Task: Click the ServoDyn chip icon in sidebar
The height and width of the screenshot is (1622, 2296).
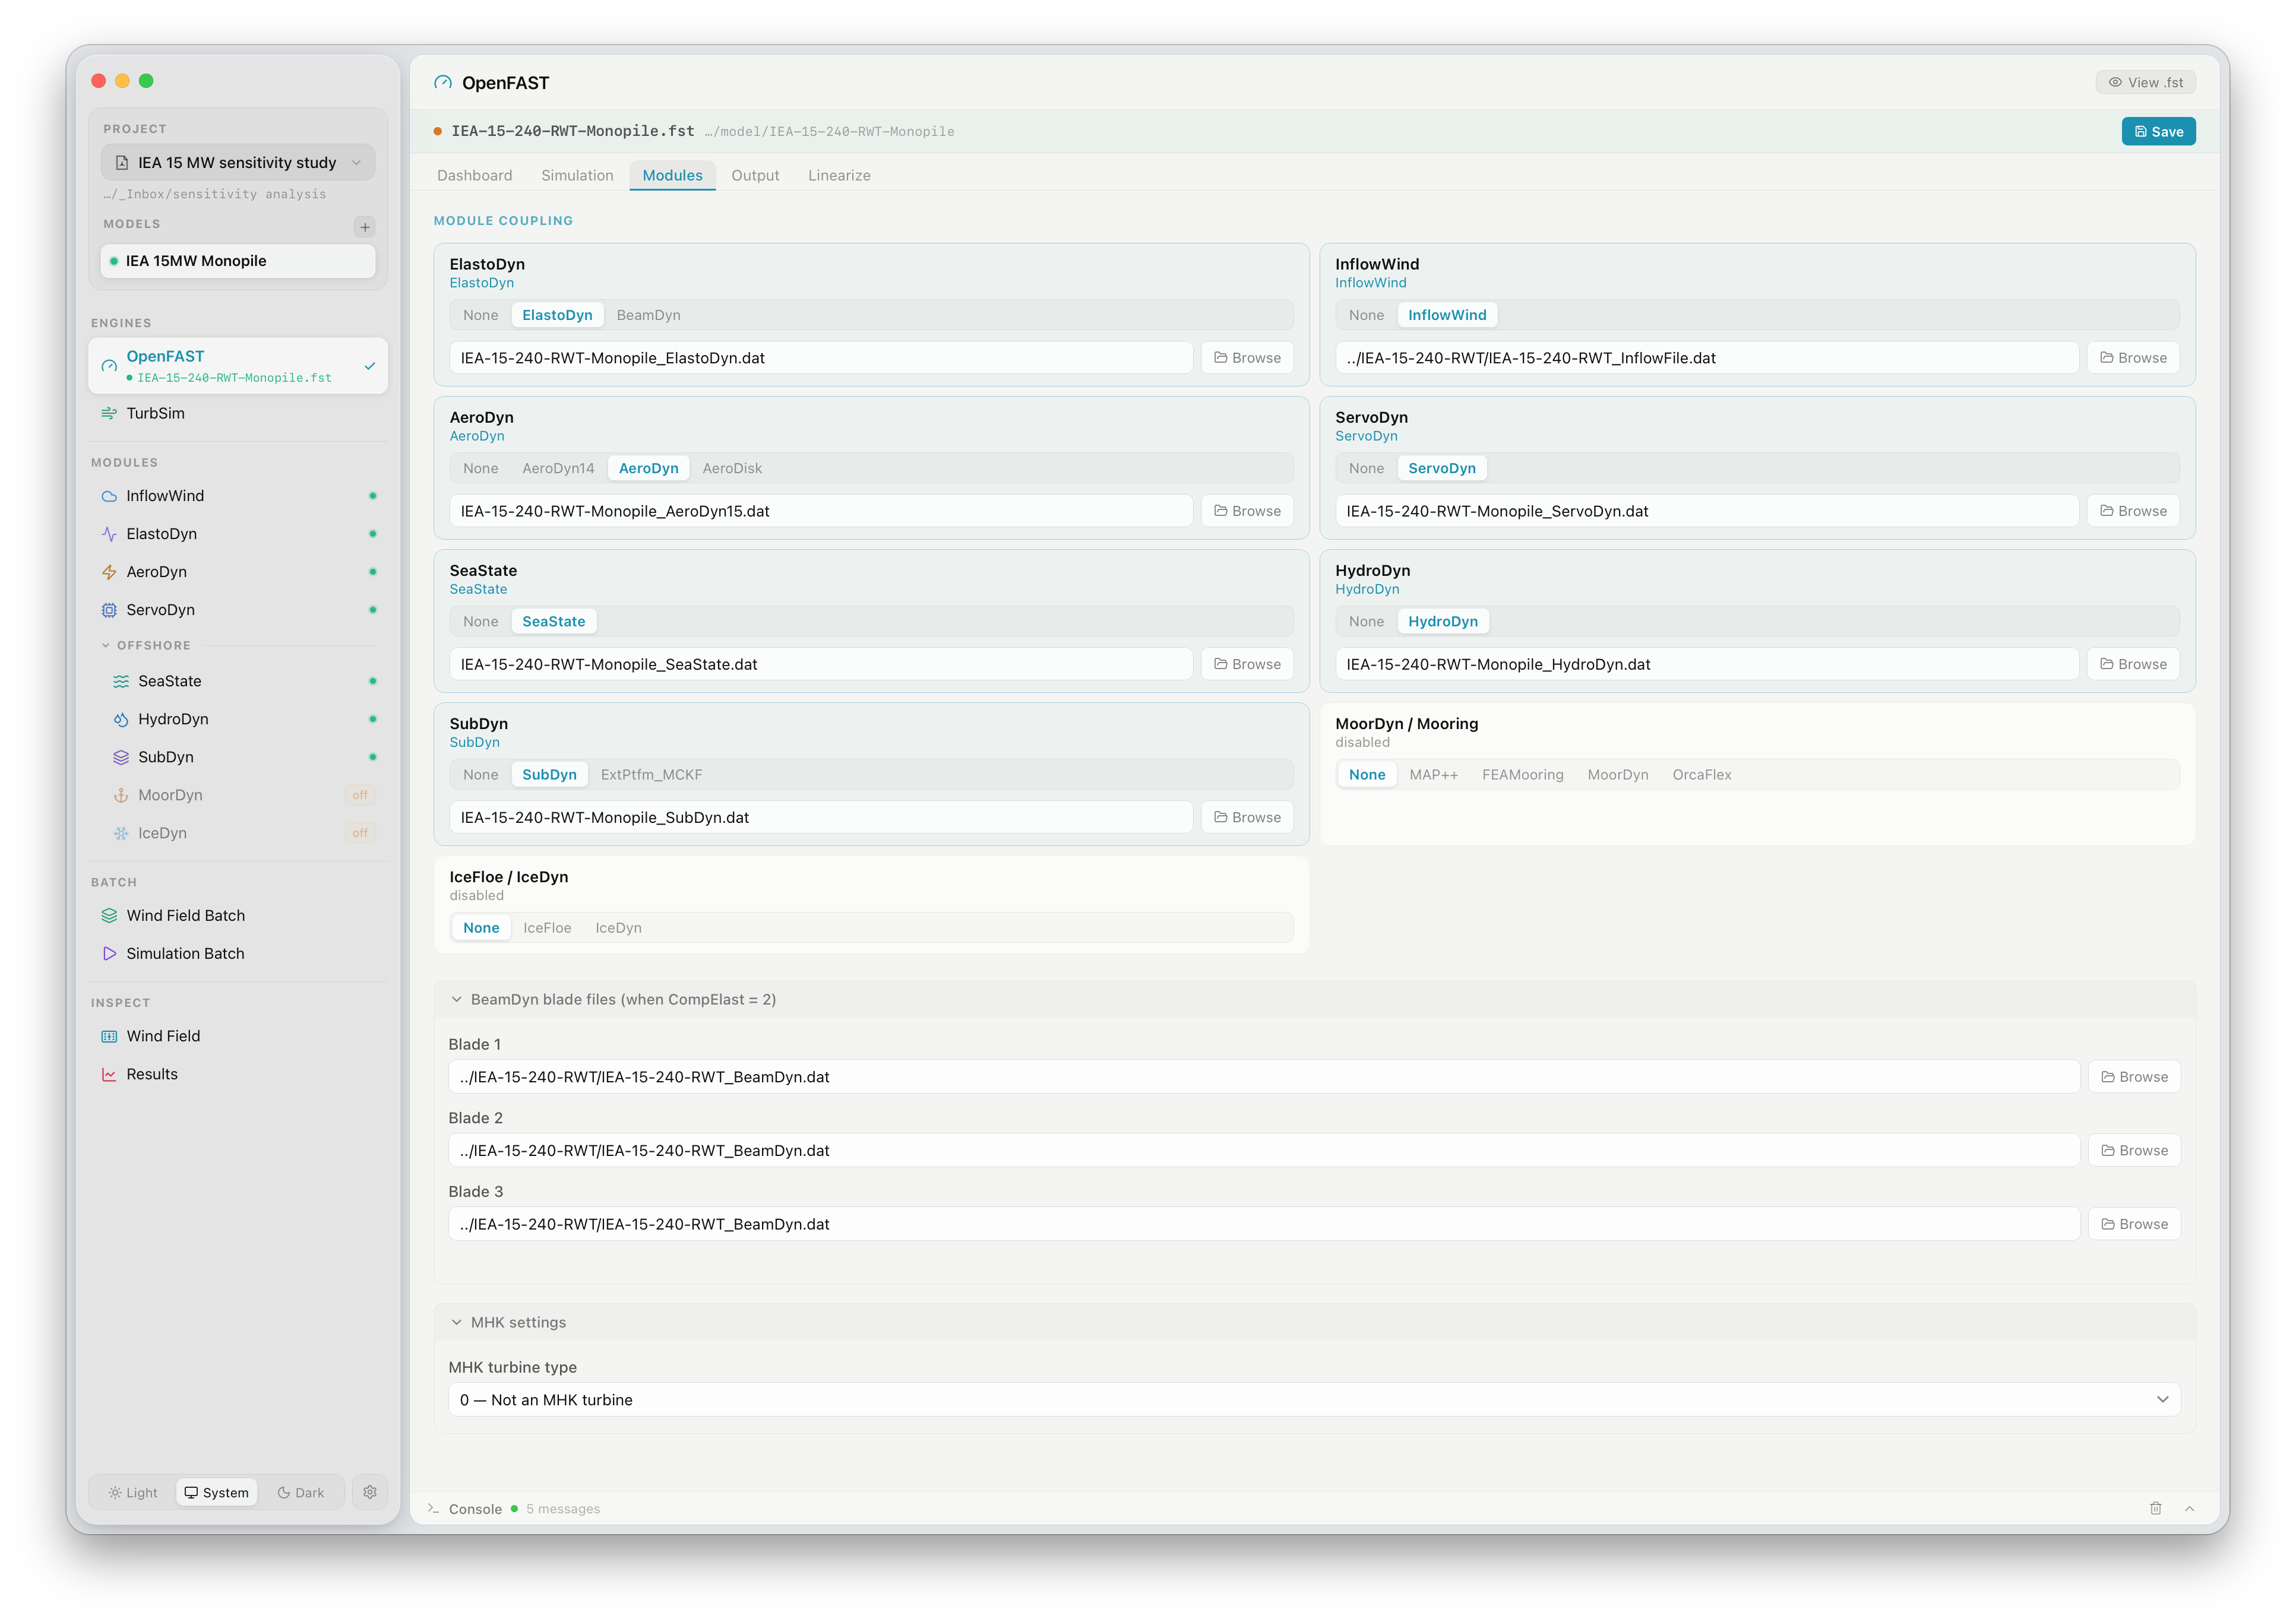Action: click(x=109, y=610)
